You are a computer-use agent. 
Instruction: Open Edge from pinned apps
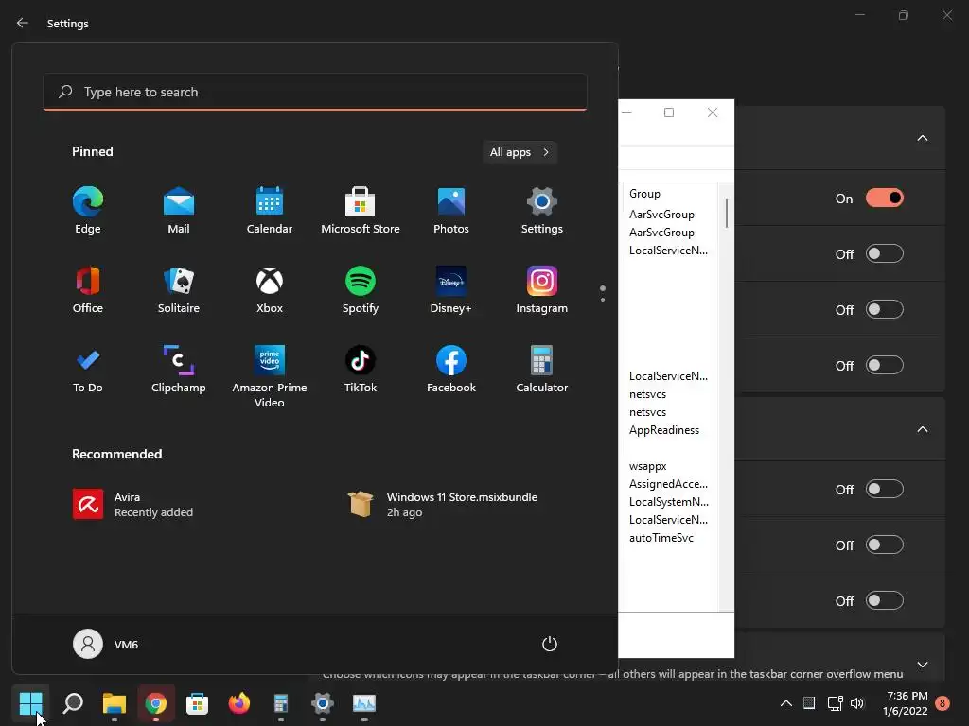(88, 210)
